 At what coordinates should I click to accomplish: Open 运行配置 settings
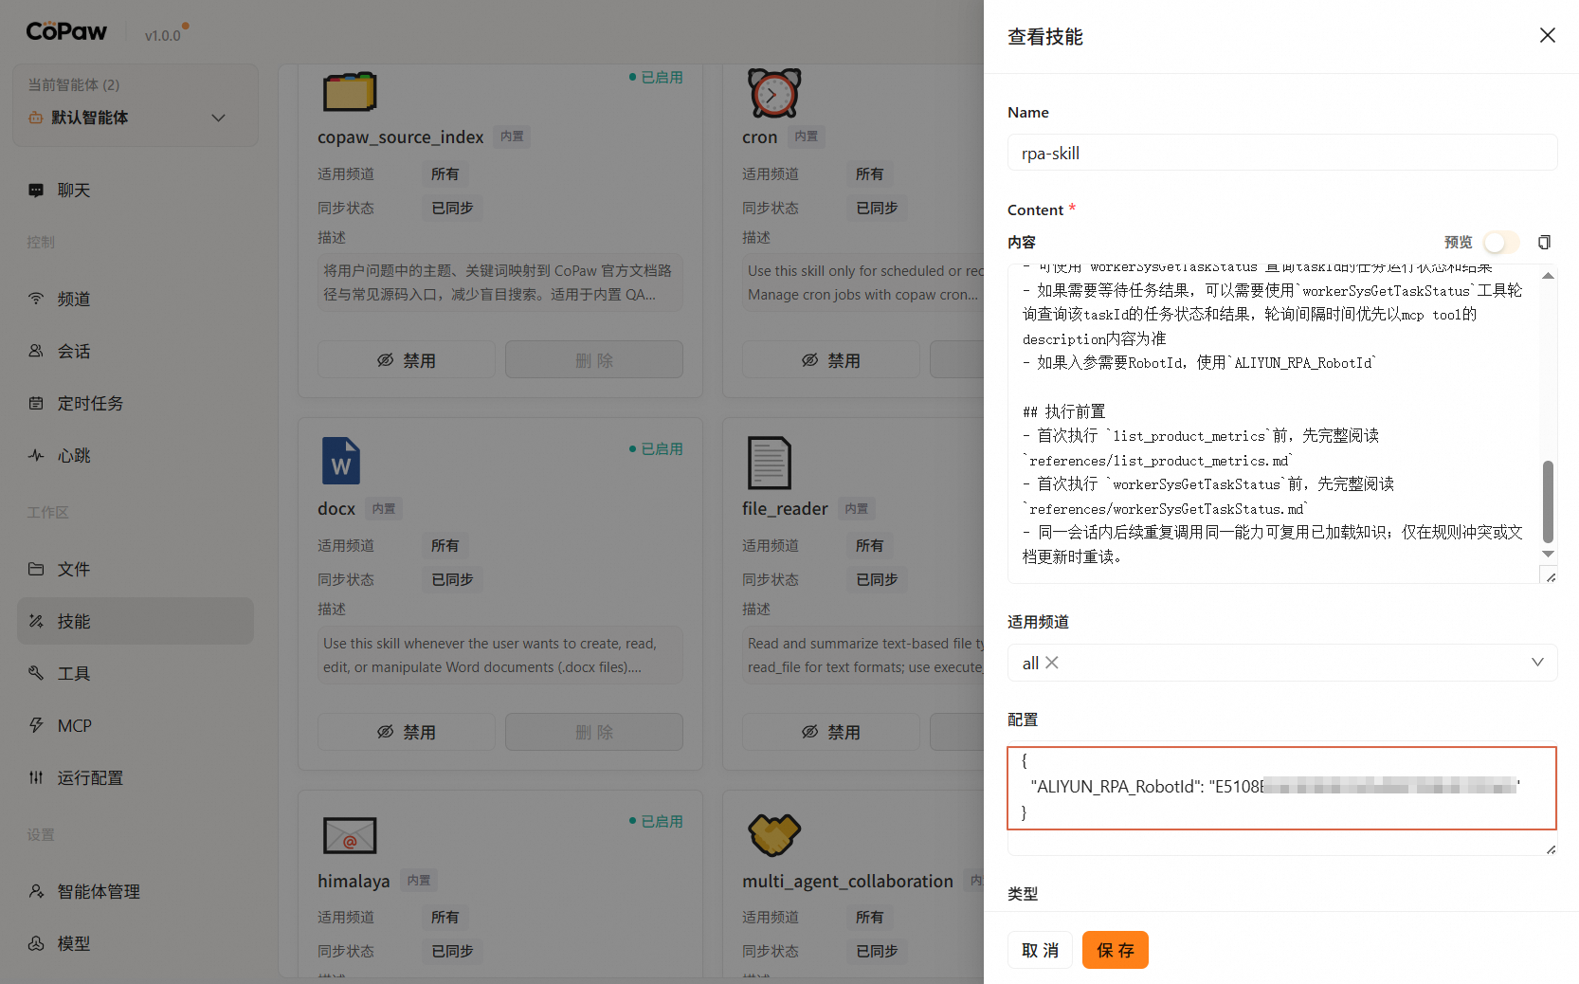coord(136,777)
